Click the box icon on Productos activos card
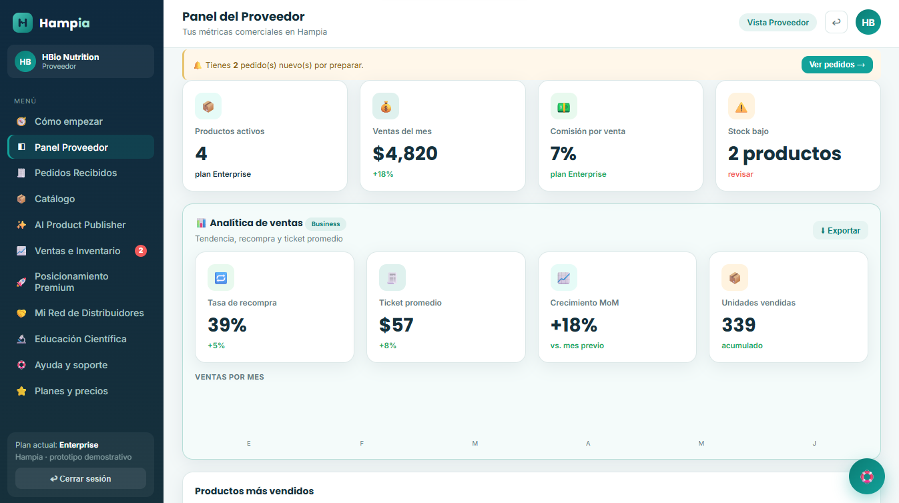Image resolution: width=899 pixels, height=503 pixels. [208, 106]
